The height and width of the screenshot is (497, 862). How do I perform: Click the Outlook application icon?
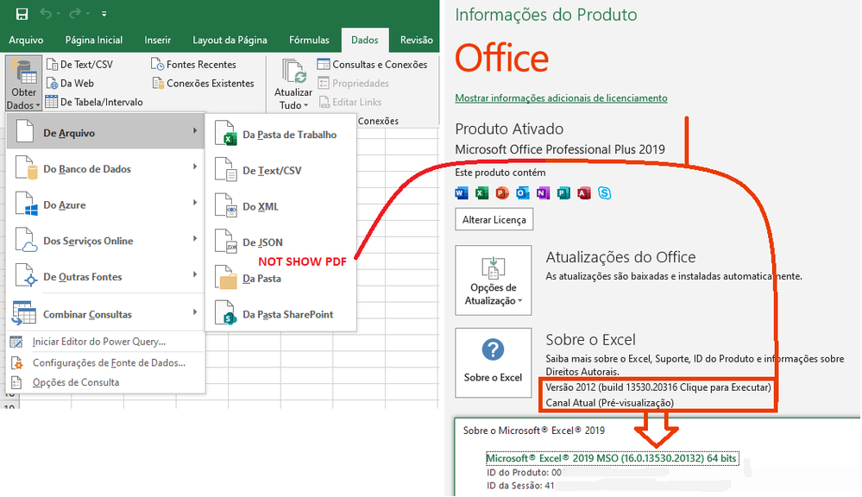(x=523, y=193)
